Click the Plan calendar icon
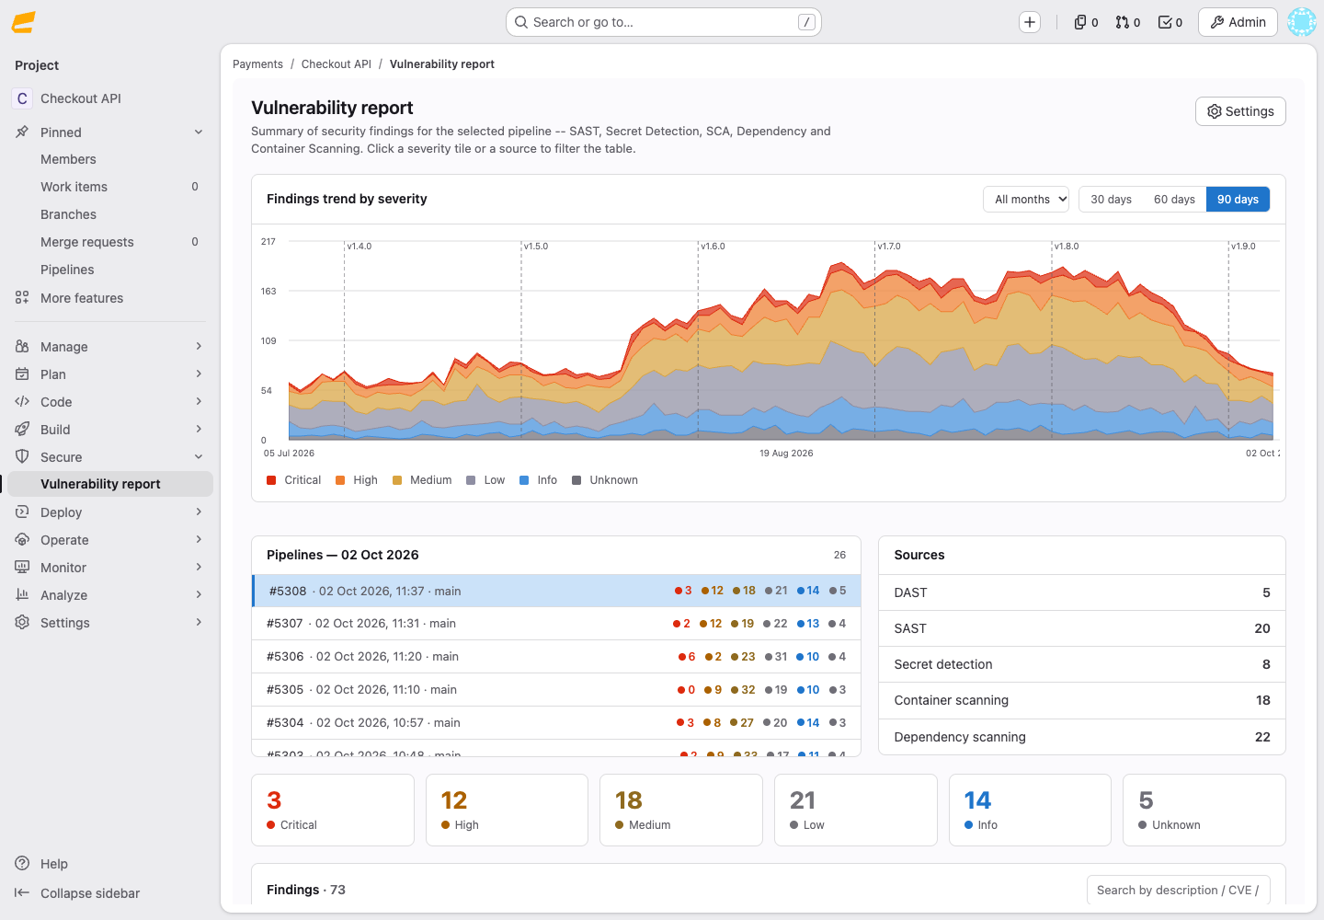Screen dimensions: 1324x920 click(22, 374)
